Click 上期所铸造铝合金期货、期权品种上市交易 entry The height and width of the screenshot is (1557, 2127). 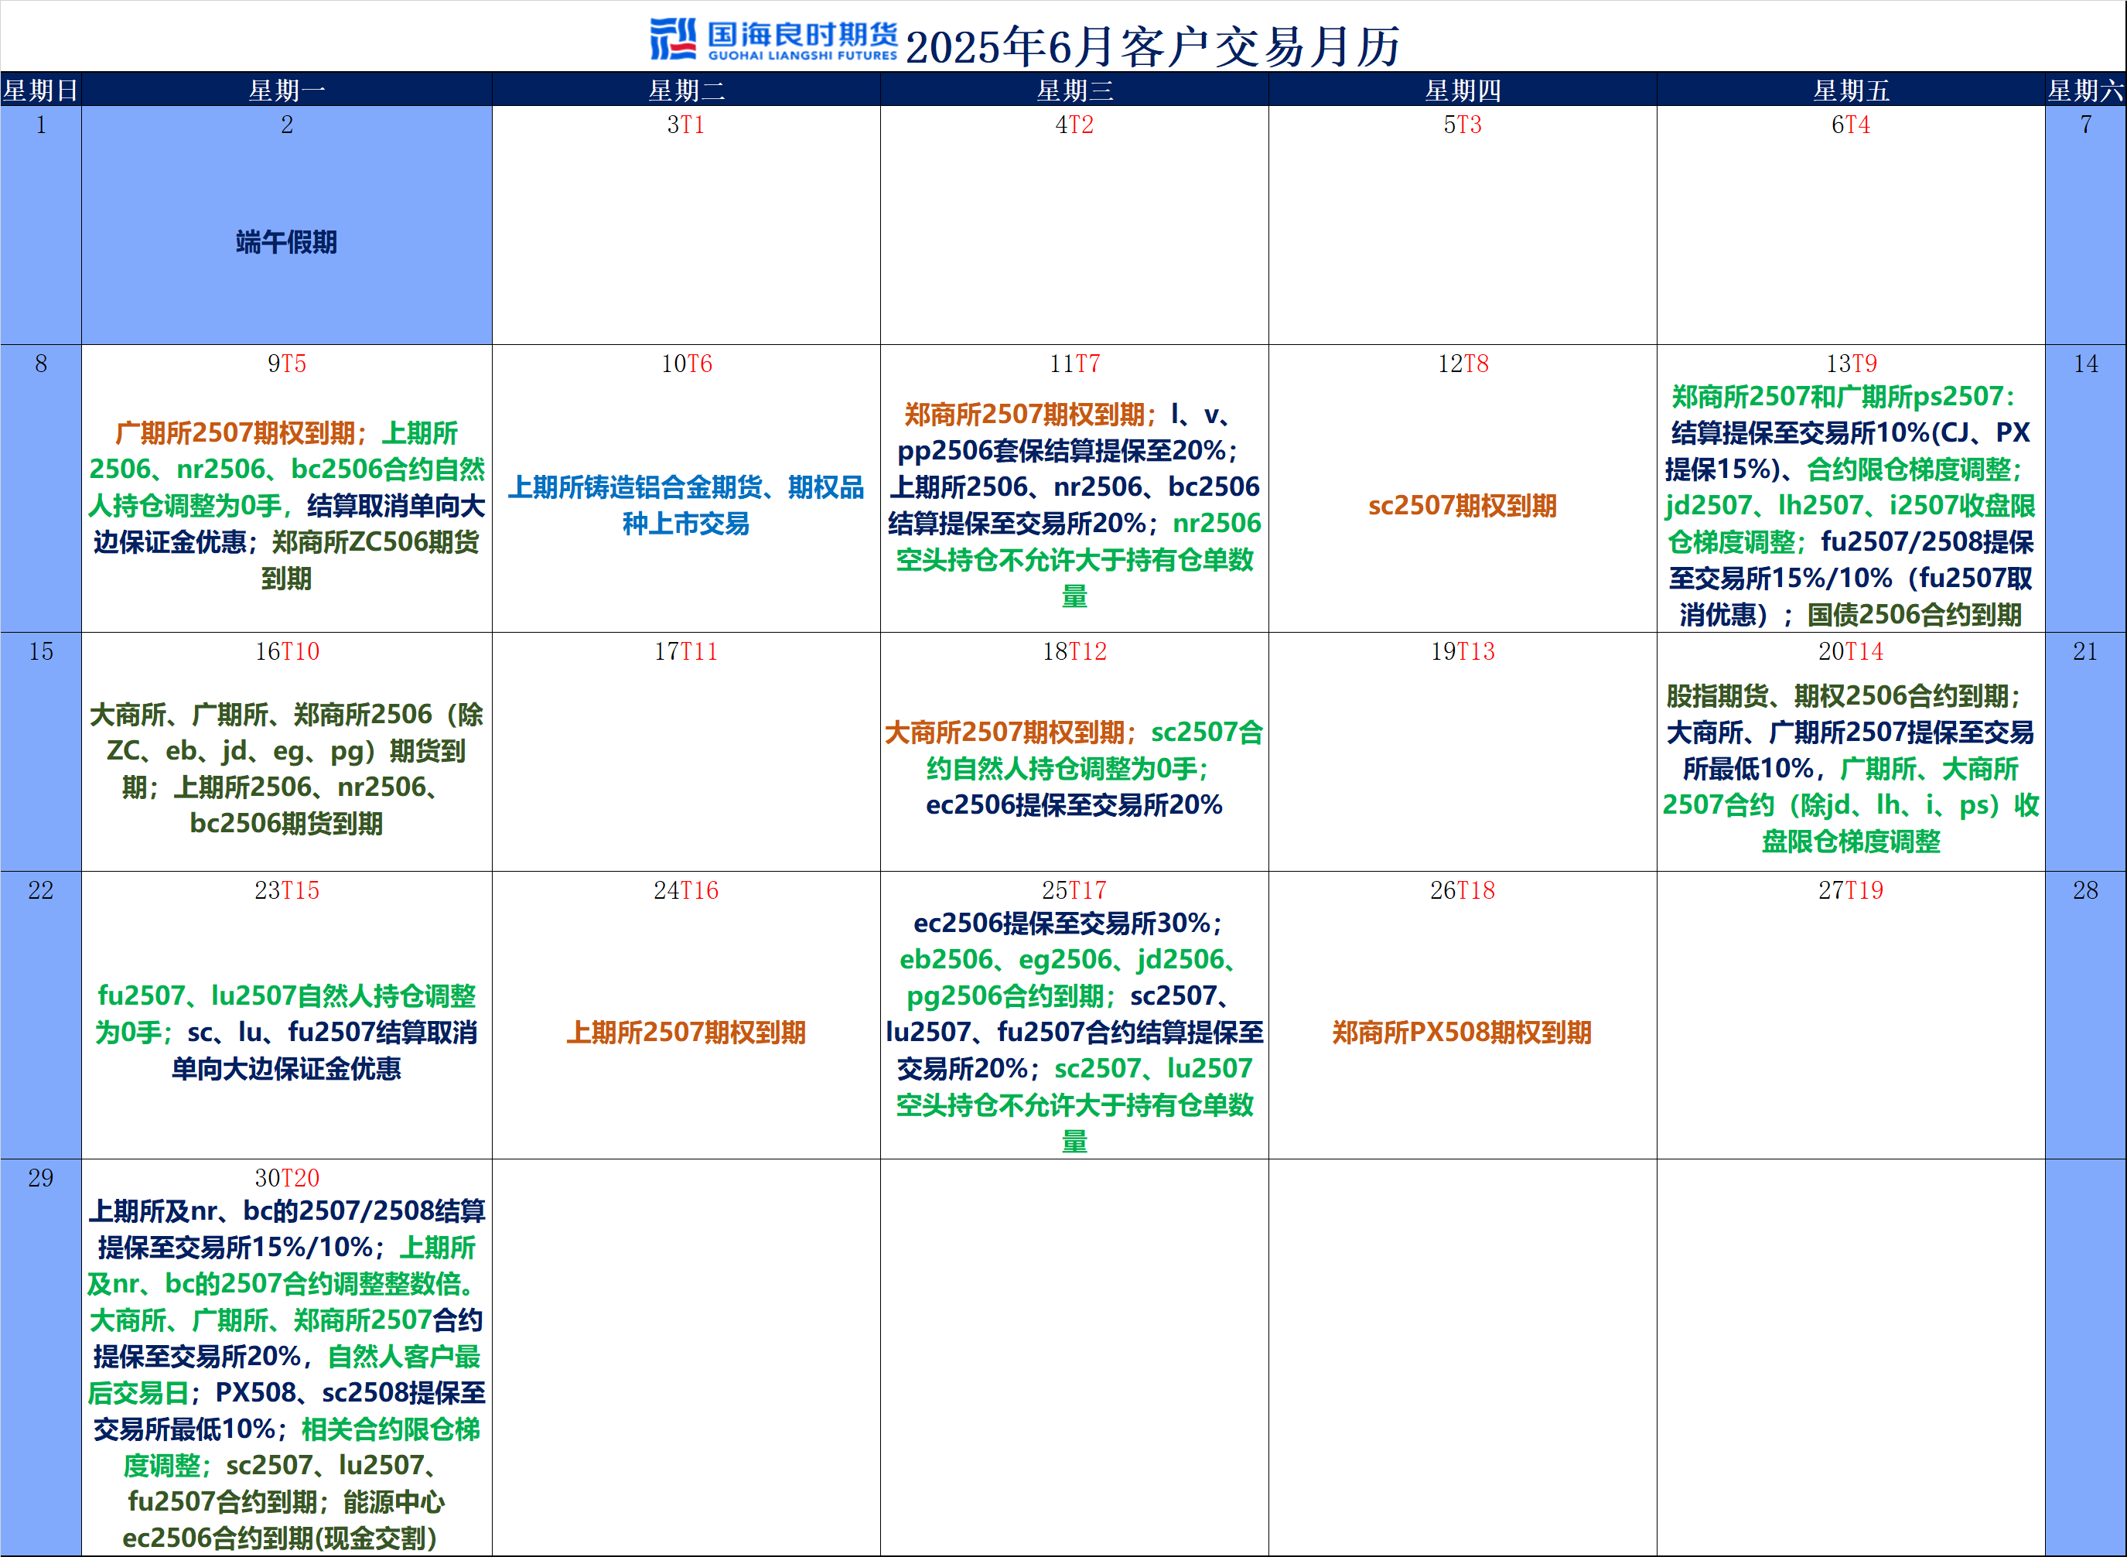[686, 505]
